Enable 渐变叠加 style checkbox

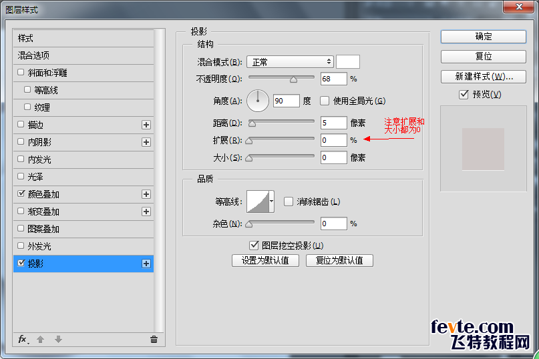21,211
